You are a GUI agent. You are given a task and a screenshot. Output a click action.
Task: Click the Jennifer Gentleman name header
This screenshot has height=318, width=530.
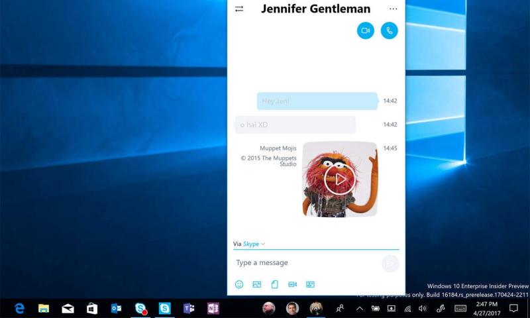[316, 9]
